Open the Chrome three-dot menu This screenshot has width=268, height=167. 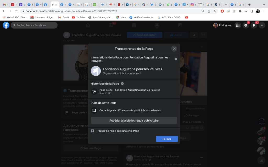pos(264,11)
